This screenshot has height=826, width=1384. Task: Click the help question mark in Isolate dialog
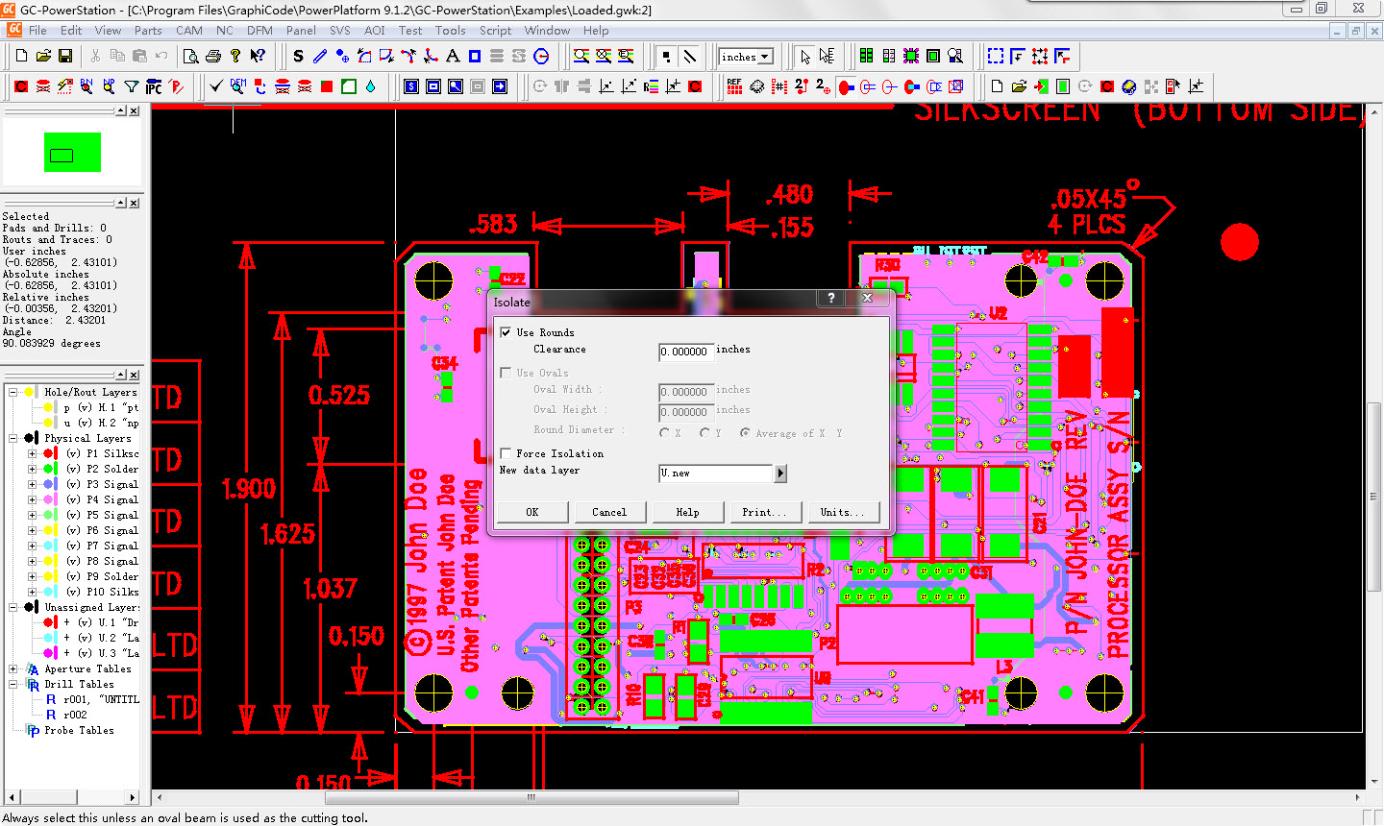coord(831,299)
